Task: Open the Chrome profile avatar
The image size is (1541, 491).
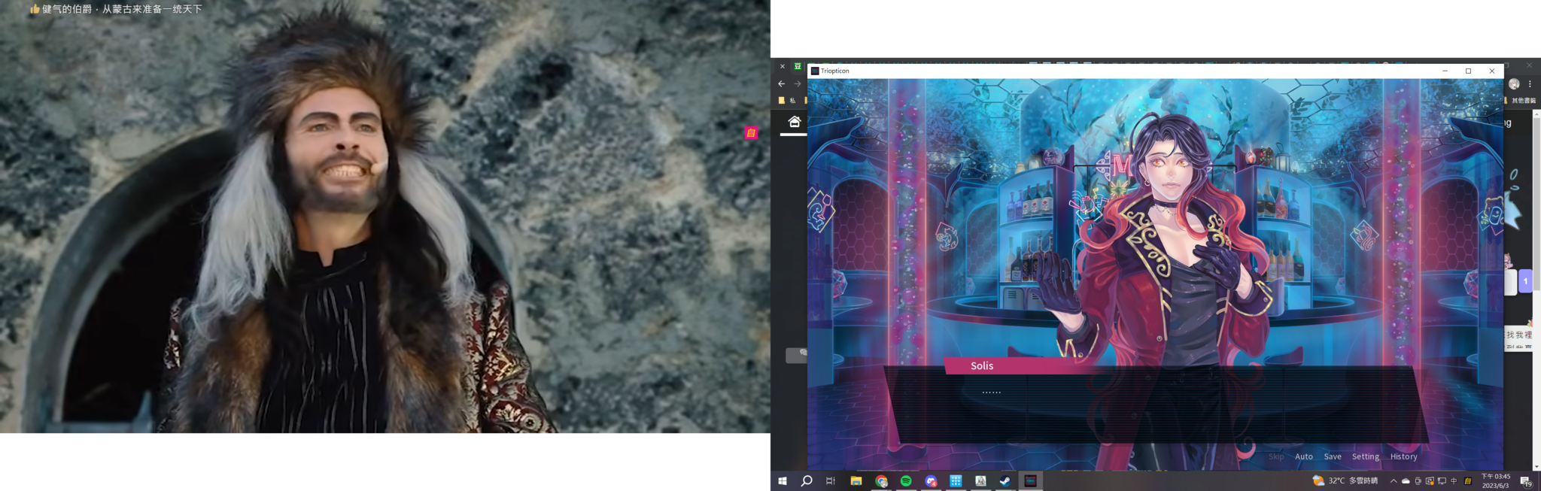Action: pyautogui.click(x=1514, y=84)
